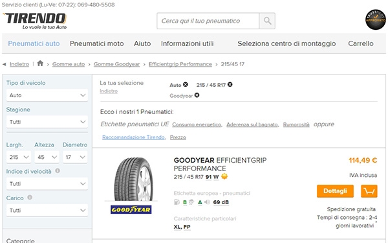Remove the Auto filter chip
The height and width of the screenshot is (243, 388).
pyautogui.click(x=186, y=84)
